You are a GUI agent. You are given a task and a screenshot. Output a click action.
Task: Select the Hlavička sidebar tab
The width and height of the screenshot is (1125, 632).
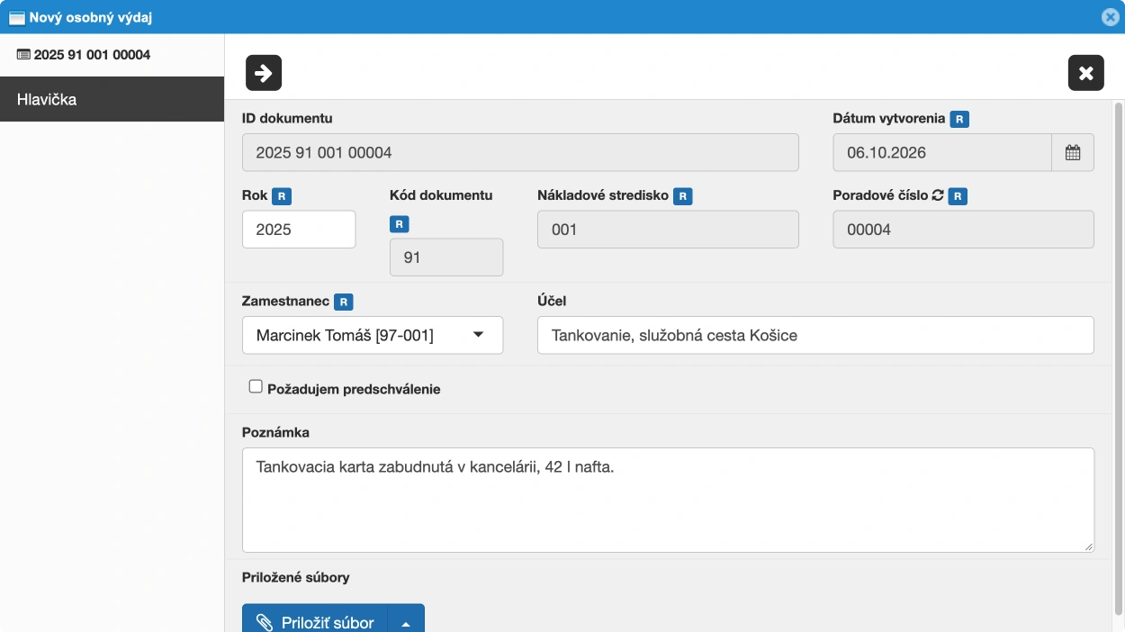tap(112, 99)
